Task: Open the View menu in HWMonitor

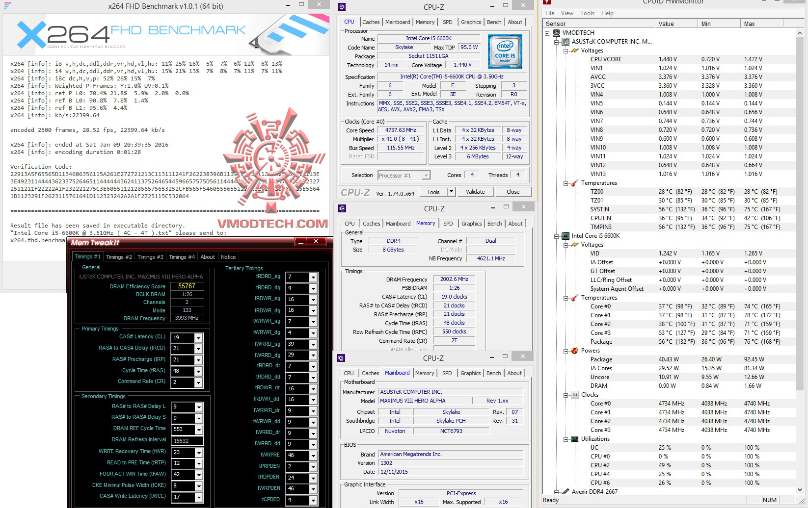Action: (x=567, y=13)
